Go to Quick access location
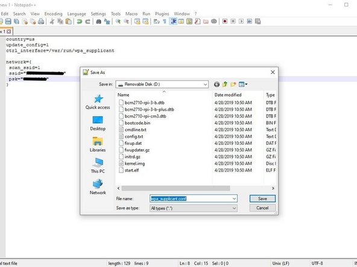357x267 pixels. coord(98,102)
